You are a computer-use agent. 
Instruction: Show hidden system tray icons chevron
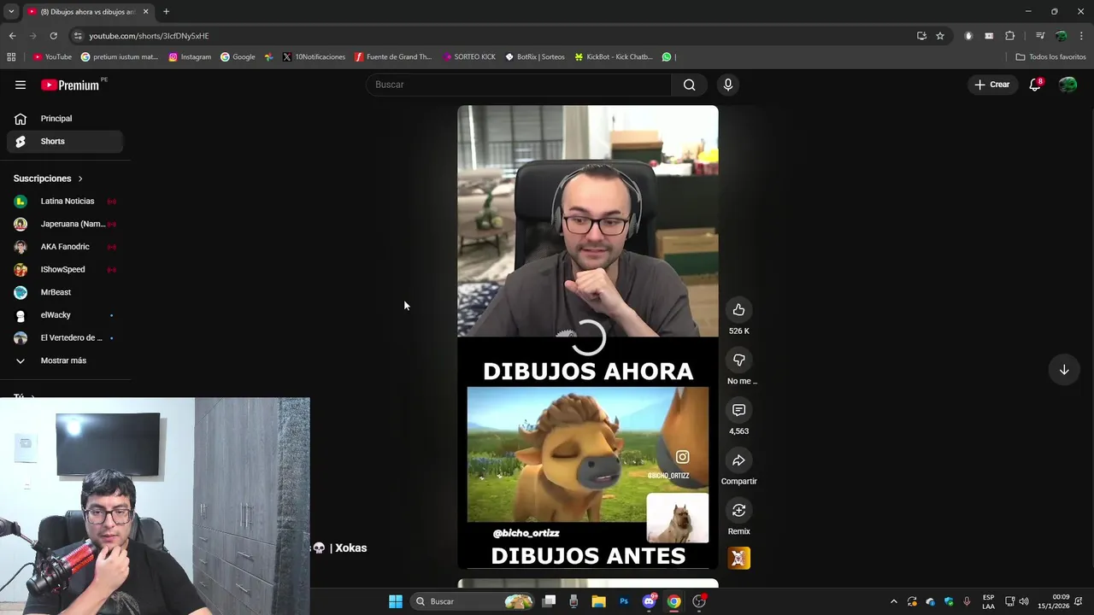894,601
